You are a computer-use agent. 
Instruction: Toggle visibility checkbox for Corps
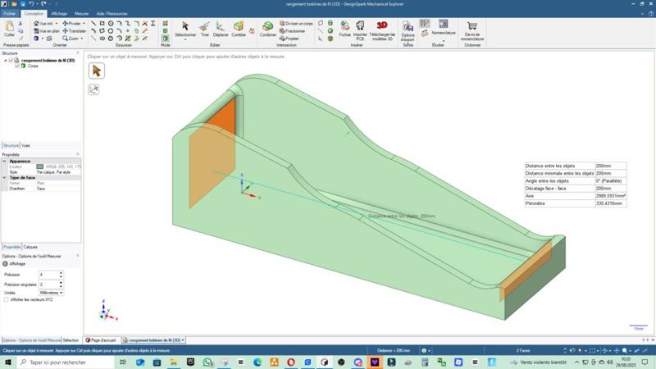17,66
